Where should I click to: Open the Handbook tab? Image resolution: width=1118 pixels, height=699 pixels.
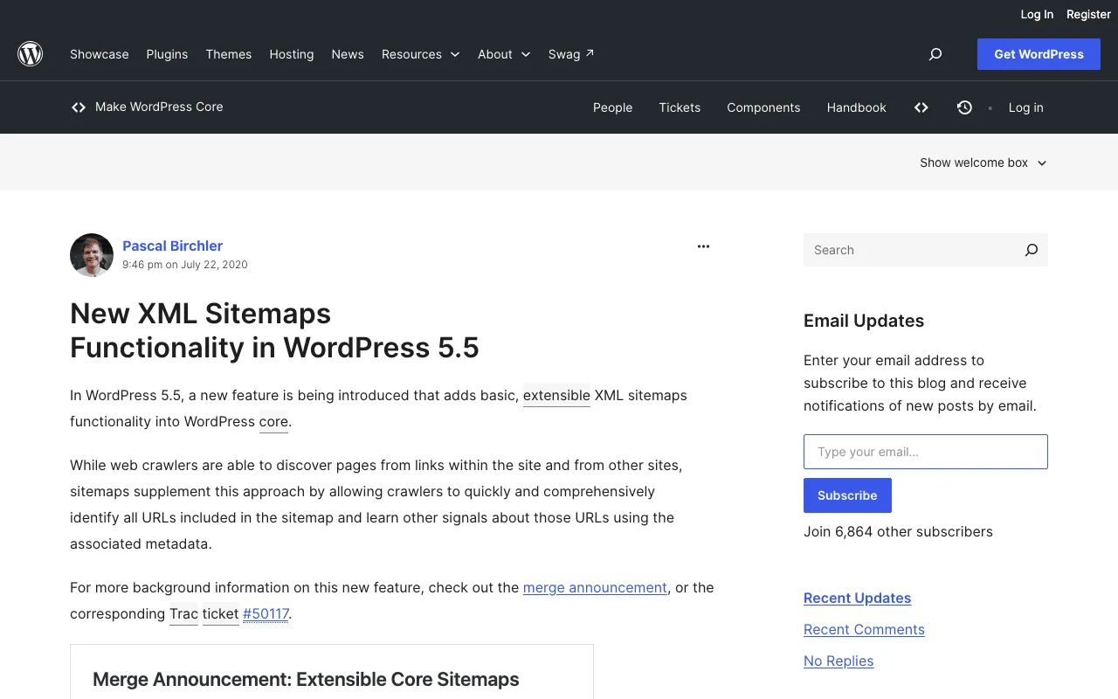pyautogui.click(x=856, y=107)
